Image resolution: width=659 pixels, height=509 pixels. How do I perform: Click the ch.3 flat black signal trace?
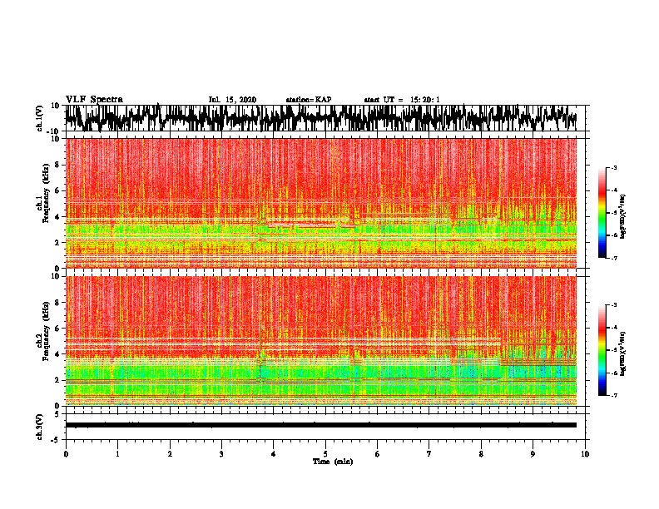click(x=321, y=425)
